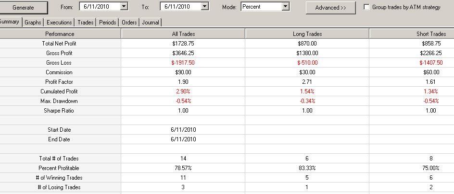Viewport: 454px width, 194px height.
Task: Expand the Mode Percent combo box
Action: pos(286,6)
